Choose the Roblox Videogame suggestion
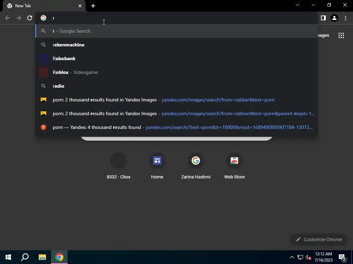 point(177,72)
